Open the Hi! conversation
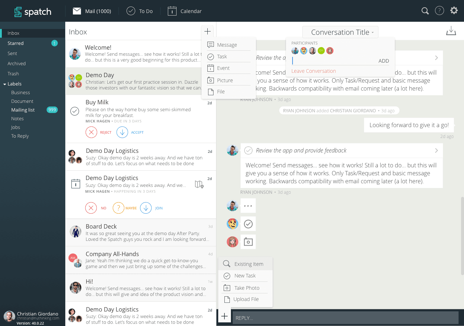Viewport: 464px width, 326px height. 141,288
